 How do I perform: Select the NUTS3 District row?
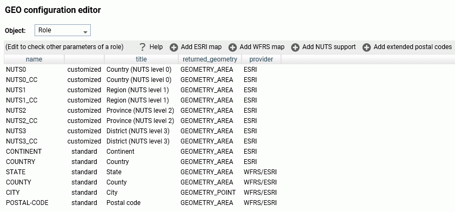(x=229, y=131)
